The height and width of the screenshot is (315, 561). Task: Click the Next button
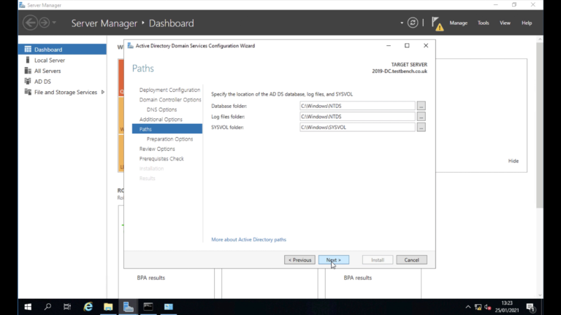point(334,260)
